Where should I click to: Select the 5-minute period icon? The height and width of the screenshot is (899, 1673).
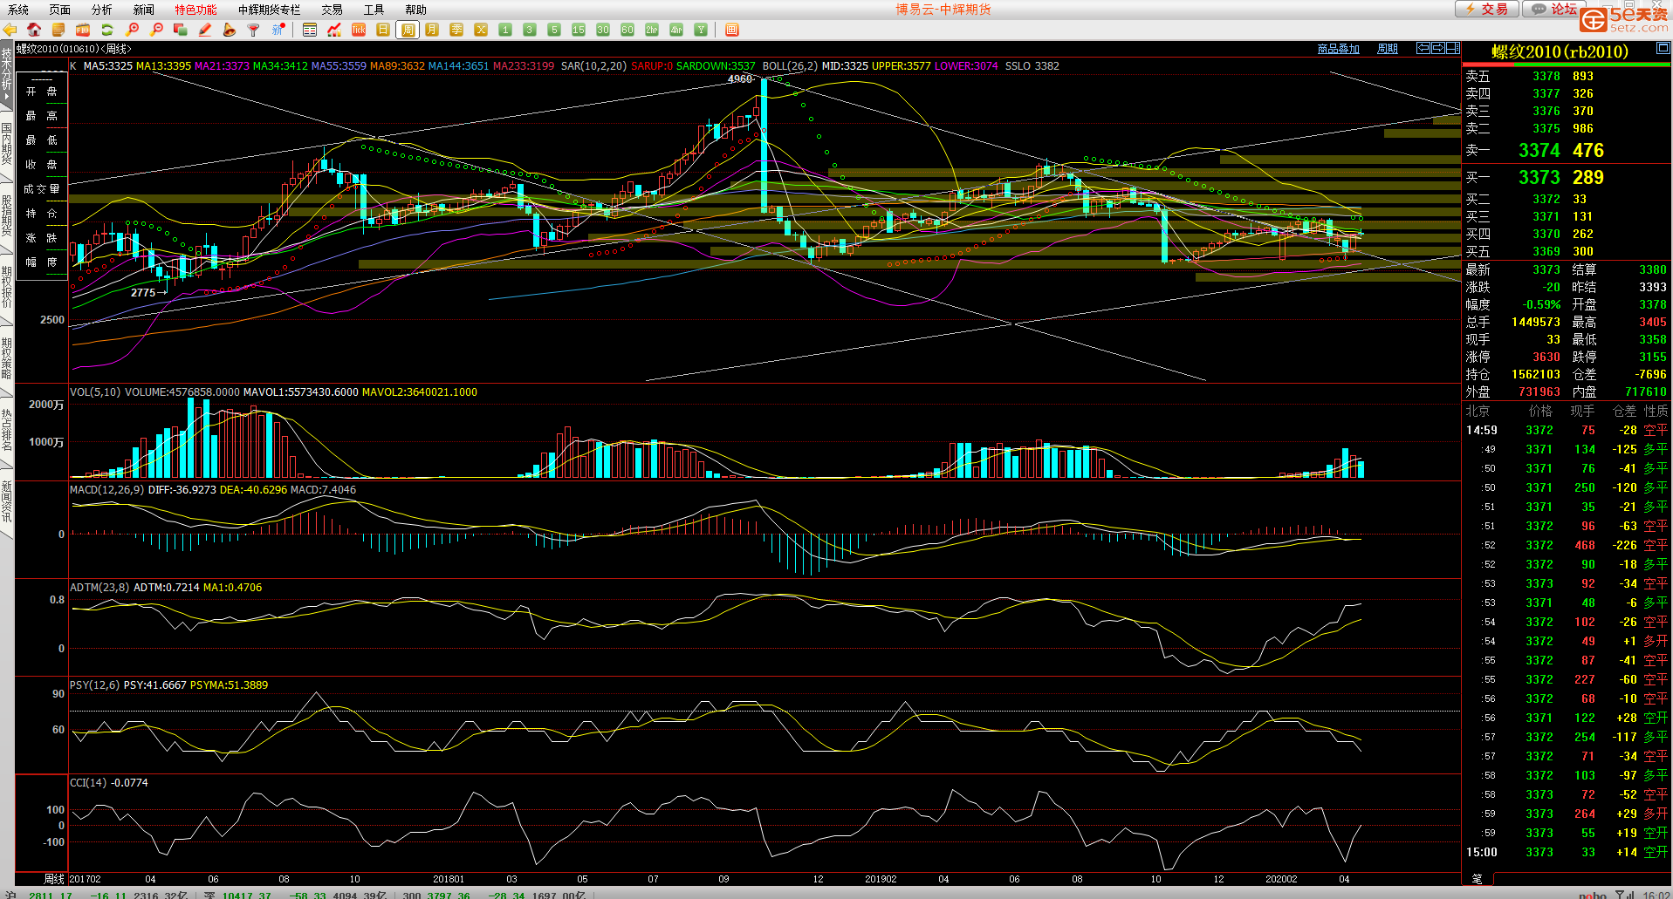554,30
